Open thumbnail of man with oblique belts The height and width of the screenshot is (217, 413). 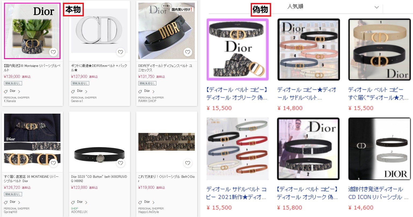point(308,149)
